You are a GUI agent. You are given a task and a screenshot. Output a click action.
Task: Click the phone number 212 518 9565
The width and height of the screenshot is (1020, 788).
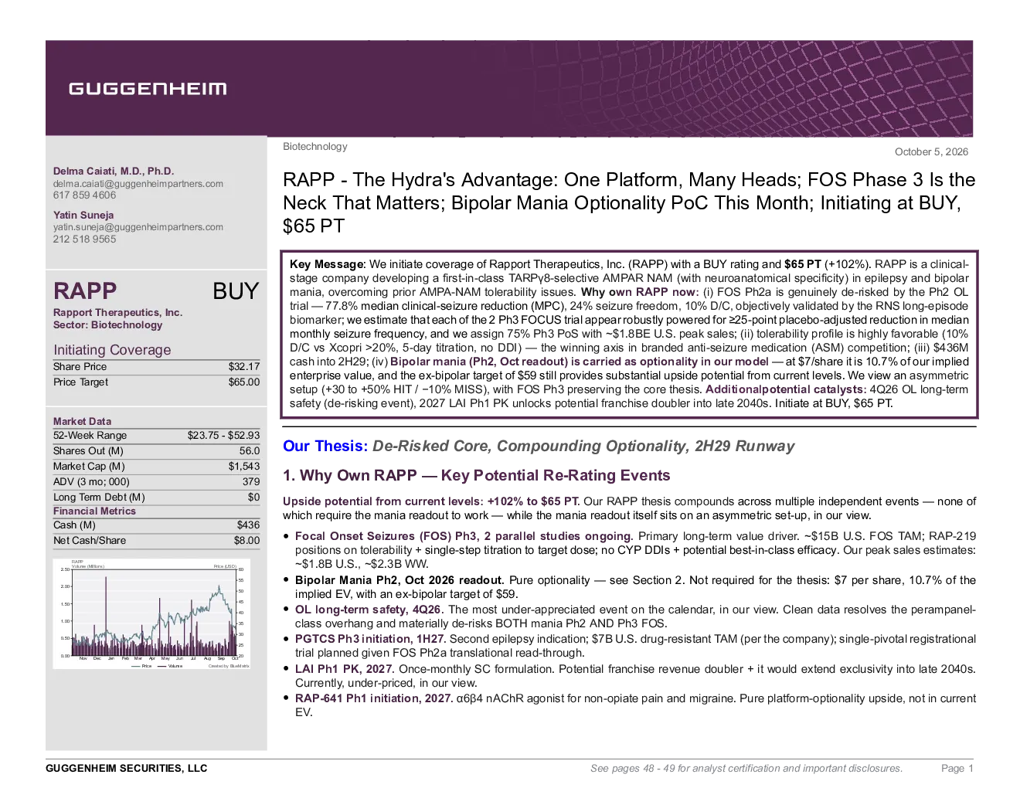[84, 239]
